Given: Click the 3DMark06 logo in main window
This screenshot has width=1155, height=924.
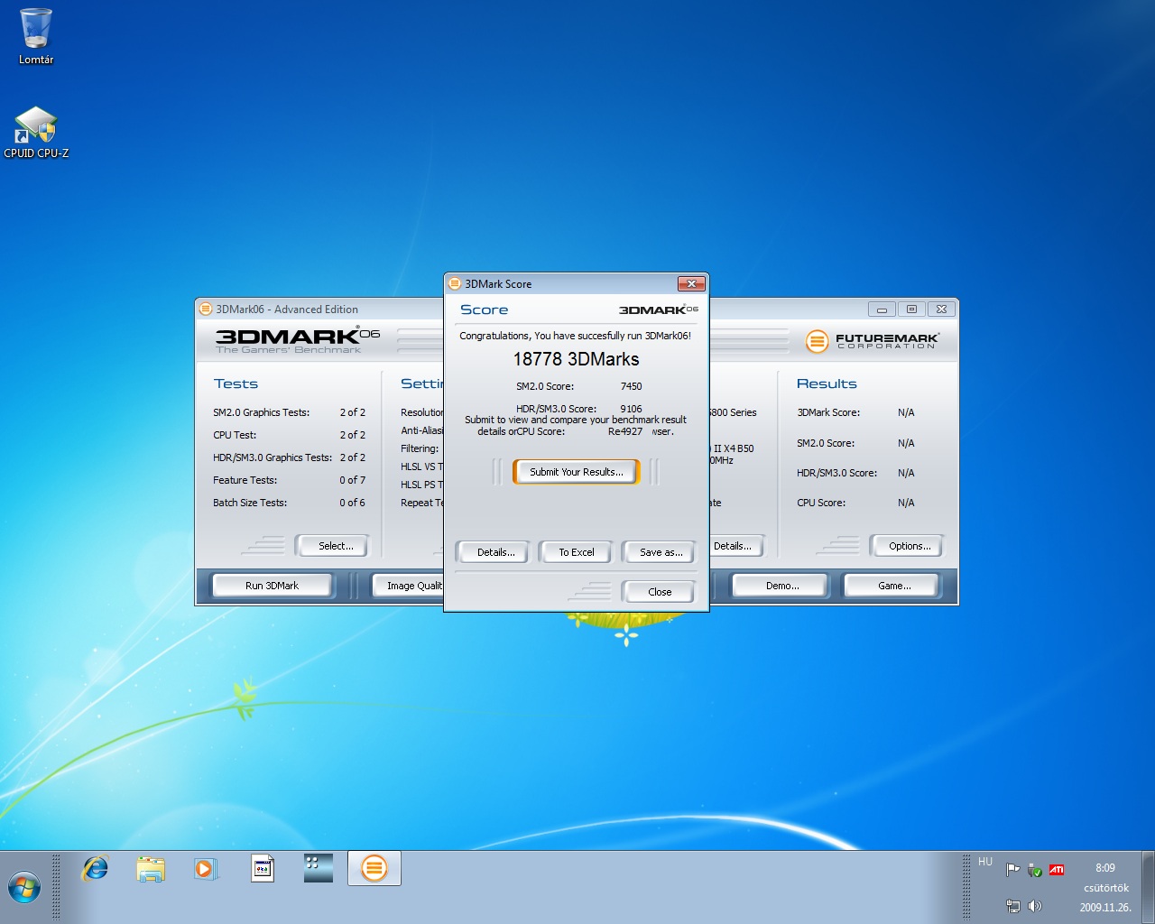Looking at the screenshot, I should click(x=297, y=340).
